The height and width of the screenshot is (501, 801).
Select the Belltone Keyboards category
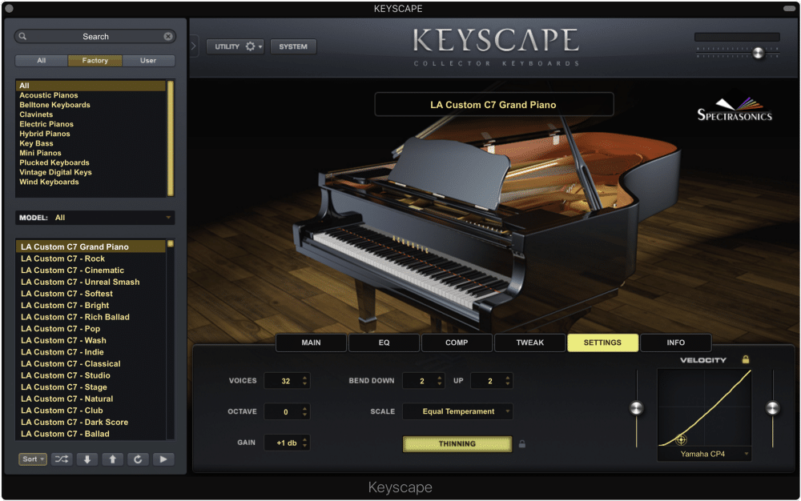[x=54, y=105]
